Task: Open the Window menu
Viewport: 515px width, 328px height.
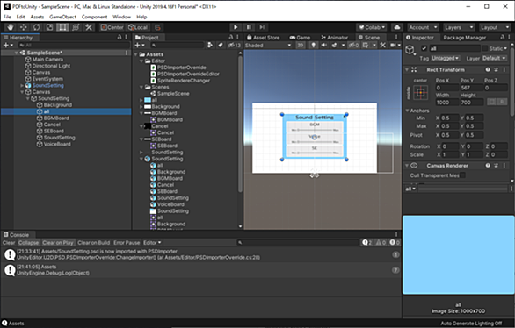Action: (121, 17)
